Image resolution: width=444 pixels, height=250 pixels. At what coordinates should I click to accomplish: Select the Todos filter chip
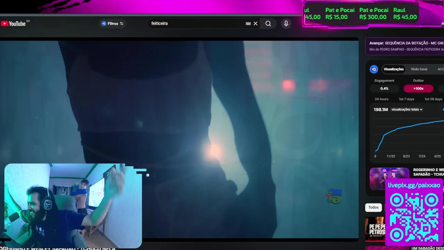373,207
